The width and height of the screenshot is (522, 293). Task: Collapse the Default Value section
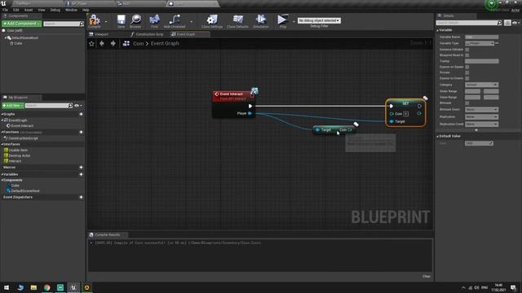pos(438,136)
